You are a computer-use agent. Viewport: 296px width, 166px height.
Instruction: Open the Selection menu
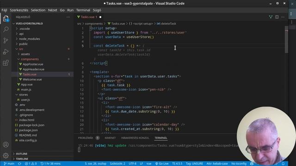38,10
